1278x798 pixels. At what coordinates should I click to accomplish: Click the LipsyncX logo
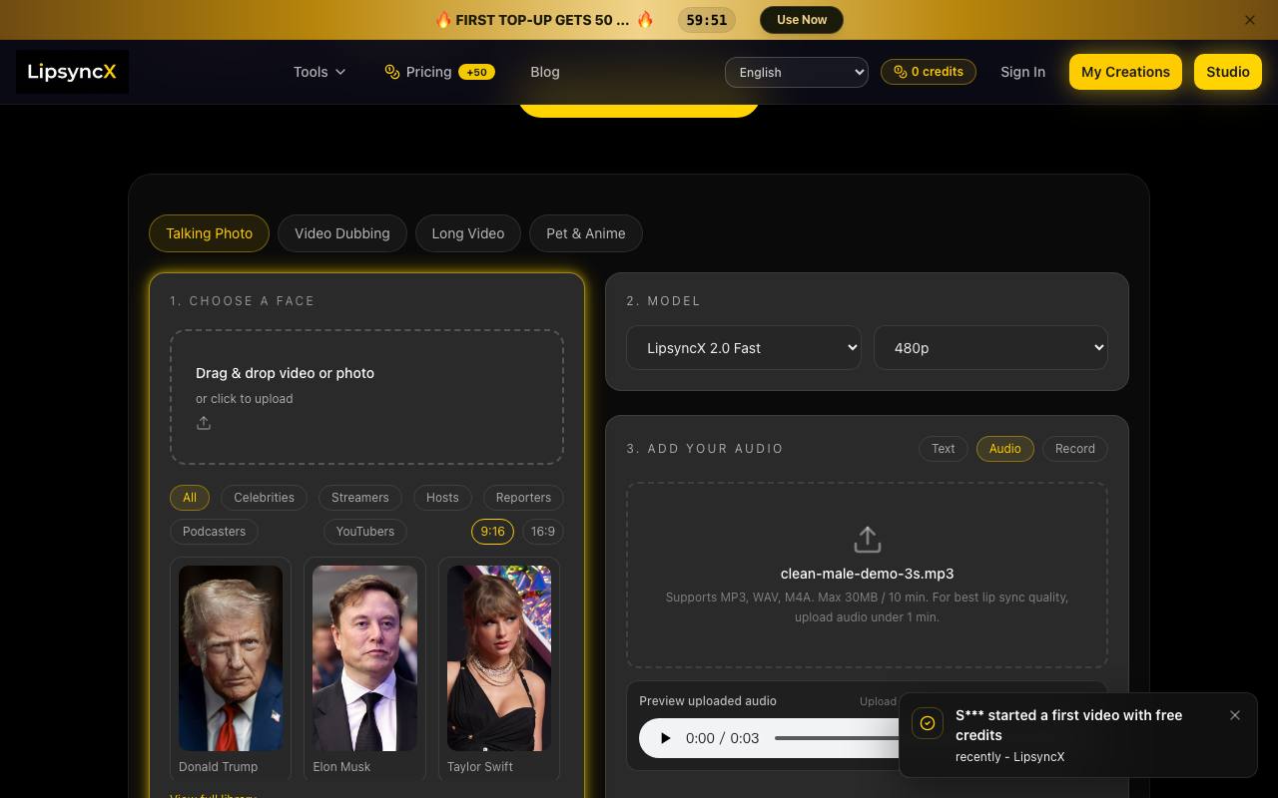(x=72, y=72)
